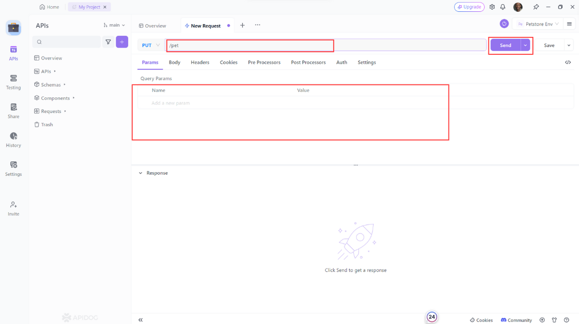Switch to Pre Processors tab
This screenshot has width=579, height=324.
(x=264, y=62)
